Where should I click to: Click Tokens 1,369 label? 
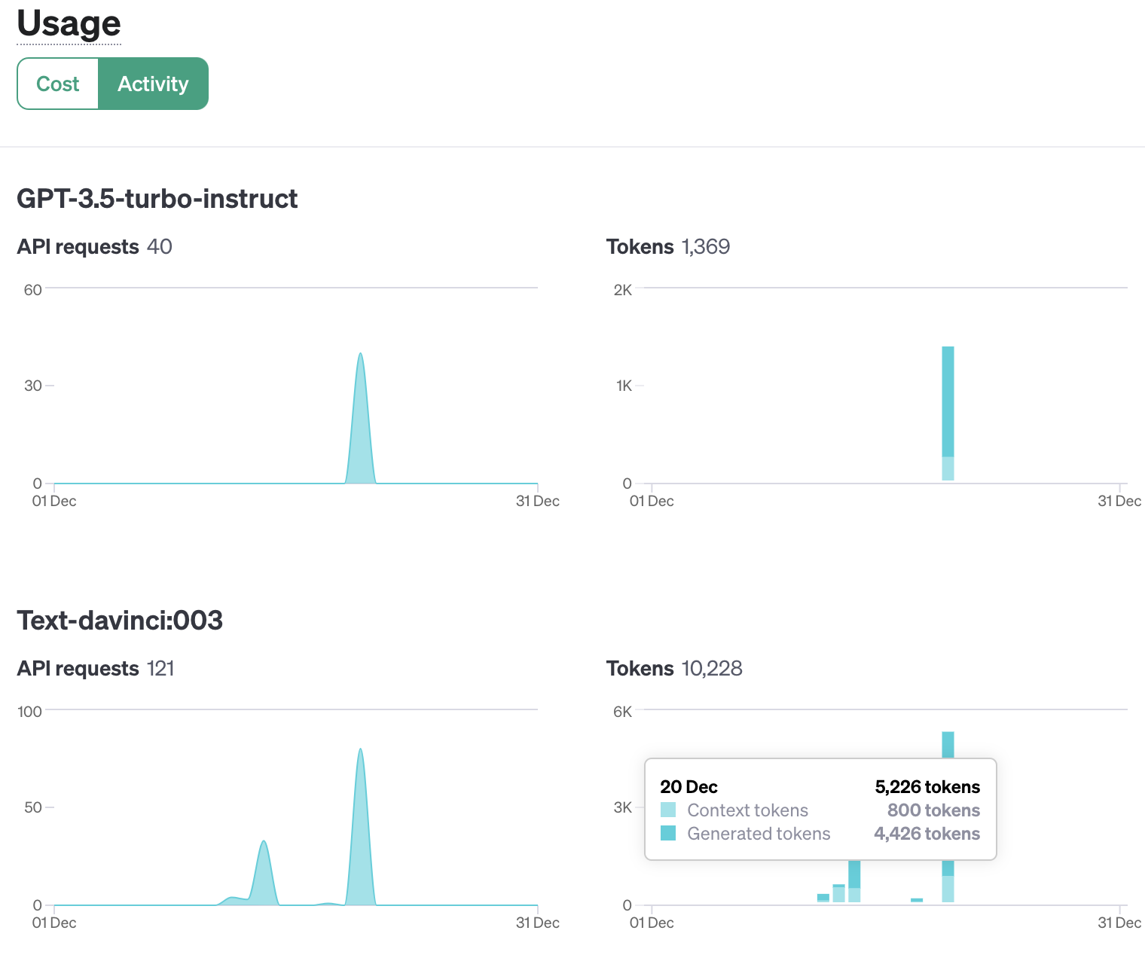pyautogui.click(x=668, y=247)
